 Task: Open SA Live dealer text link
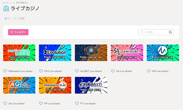[x=124, y=71]
